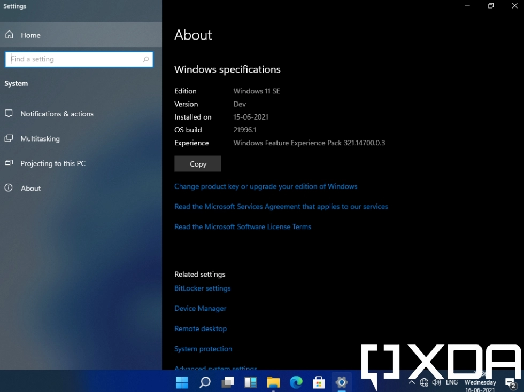
Task: Click the Find a setting search box
Action: click(79, 59)
